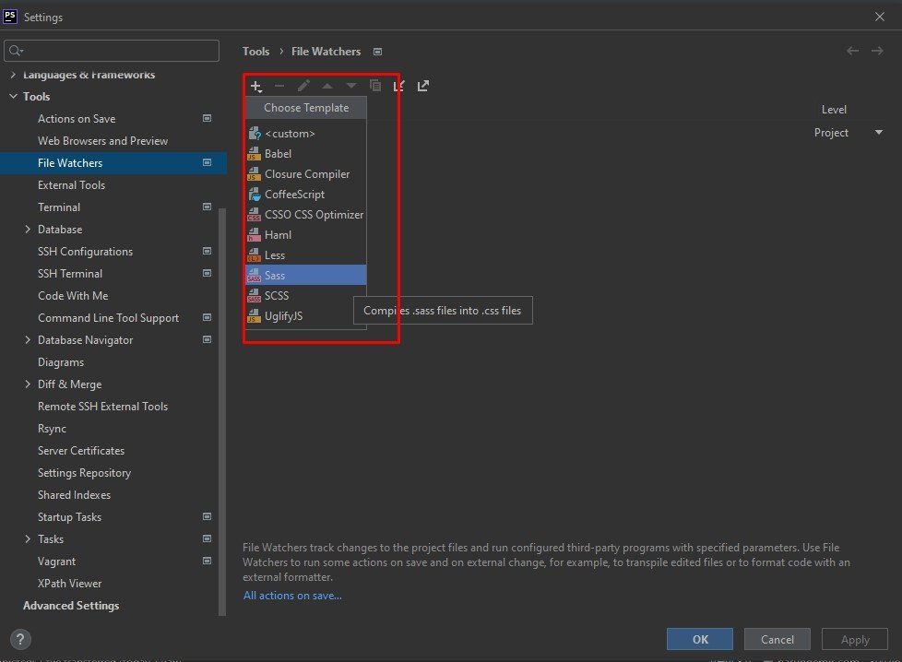The width and height of the screenshot is (902, 662).
Task: Select the SCSS template from list
Action: (277, 296)
